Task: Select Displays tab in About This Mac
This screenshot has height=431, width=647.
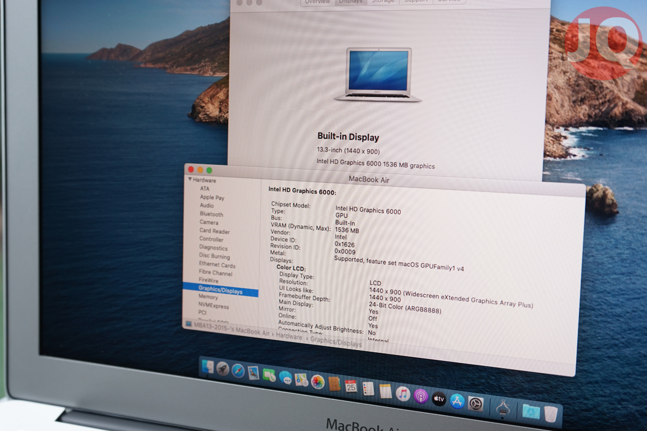Action: pyautogui.click(x=350, y=2)
